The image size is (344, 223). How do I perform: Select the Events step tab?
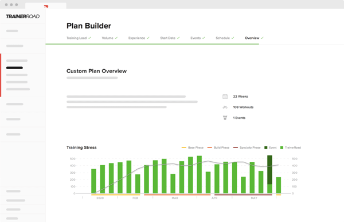coord(196,38)
